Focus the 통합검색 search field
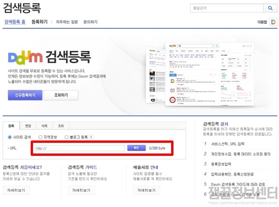The width and height of the screenshot is (279, 207). pyautogui.click(x=227, y=8)
